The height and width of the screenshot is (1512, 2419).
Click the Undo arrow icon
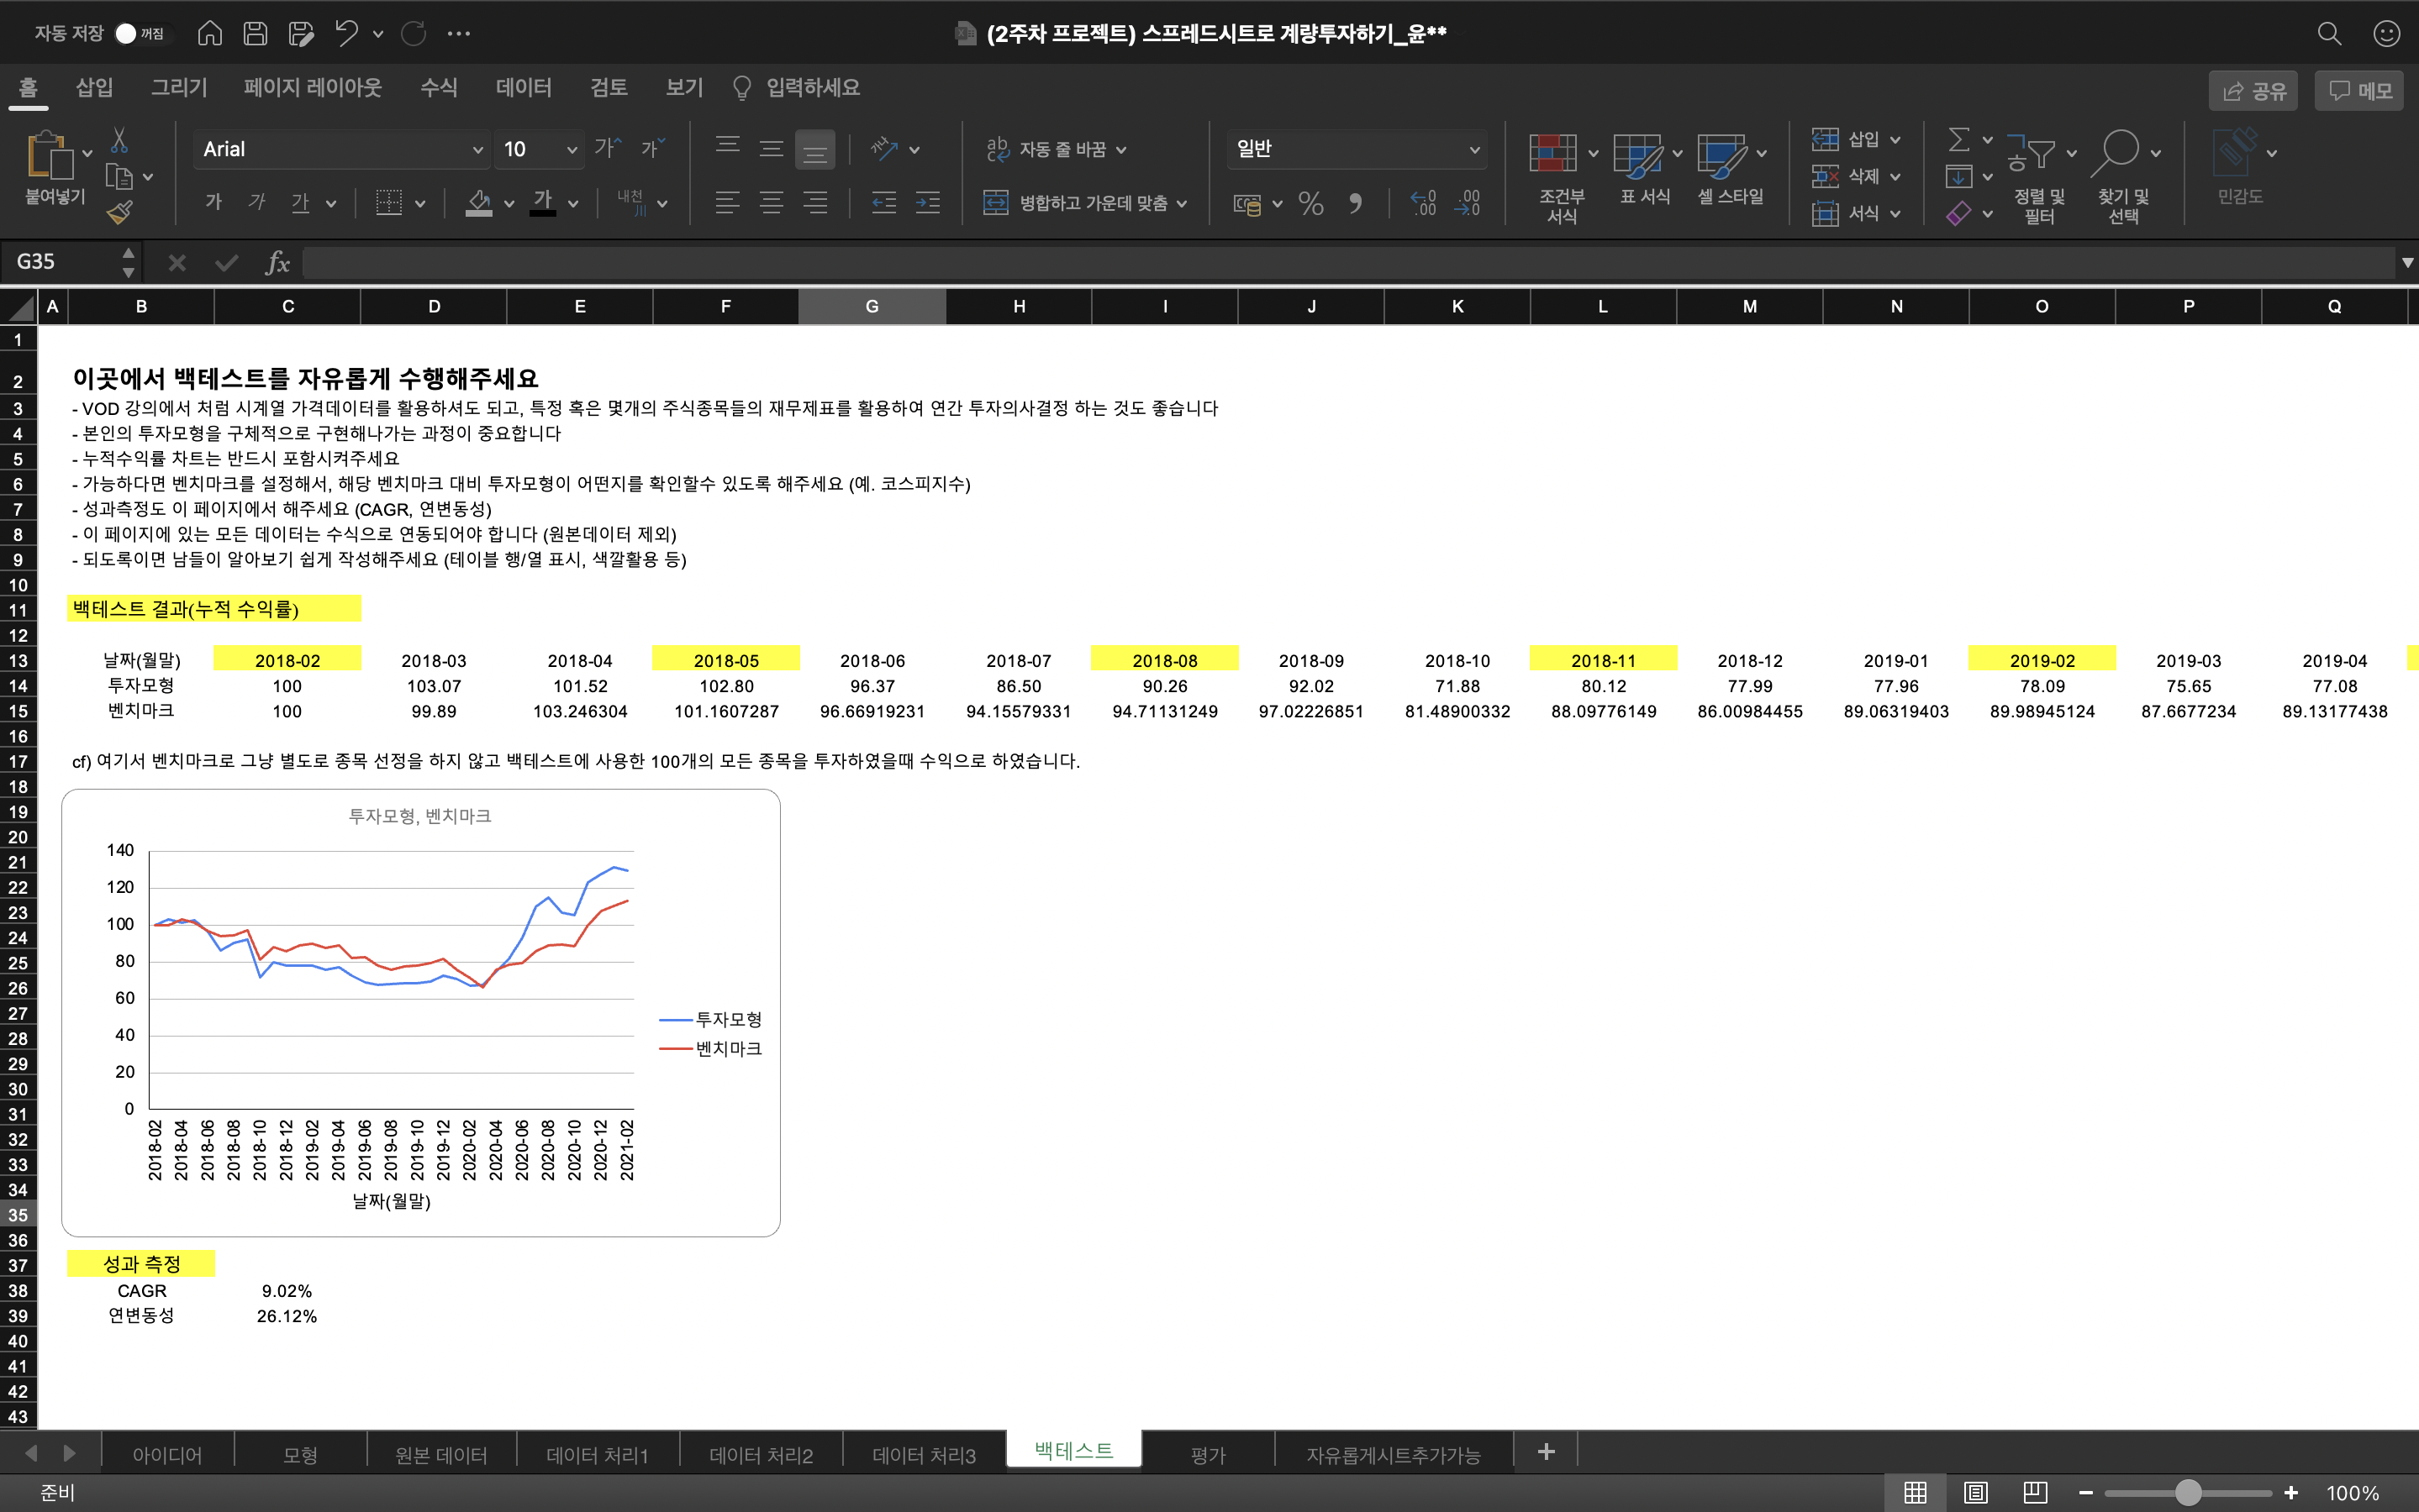346,33
